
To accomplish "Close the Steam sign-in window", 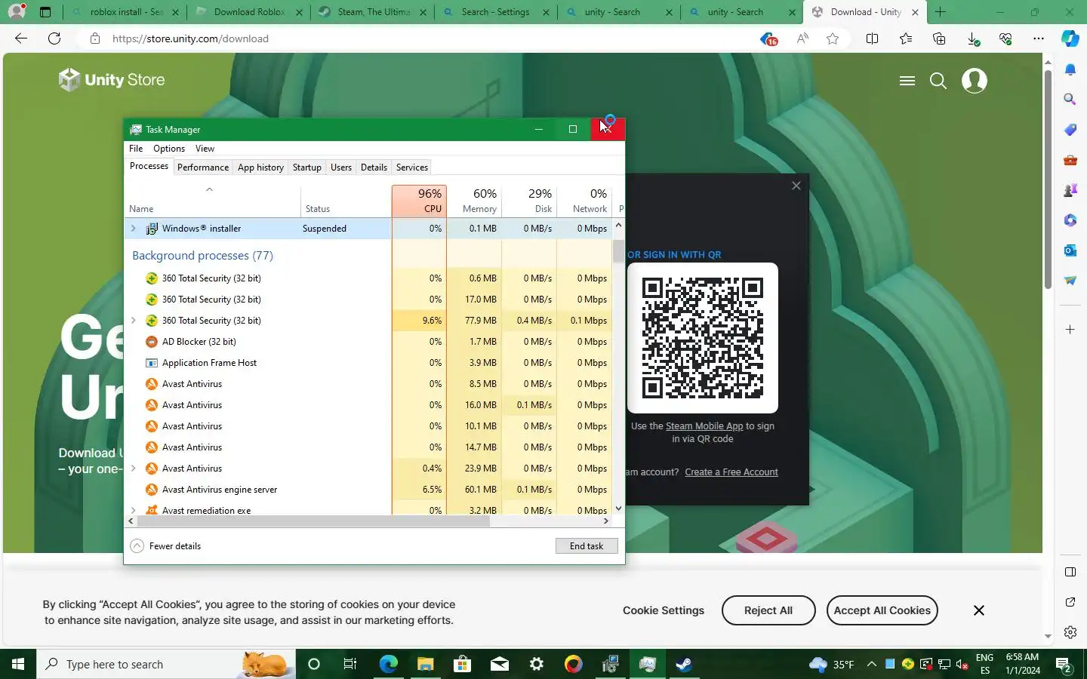I will [796, 186].
